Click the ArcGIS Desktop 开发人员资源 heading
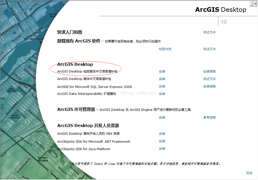This screenshot has width=258, height=180. pyautogui.click(x=88, y=125)
